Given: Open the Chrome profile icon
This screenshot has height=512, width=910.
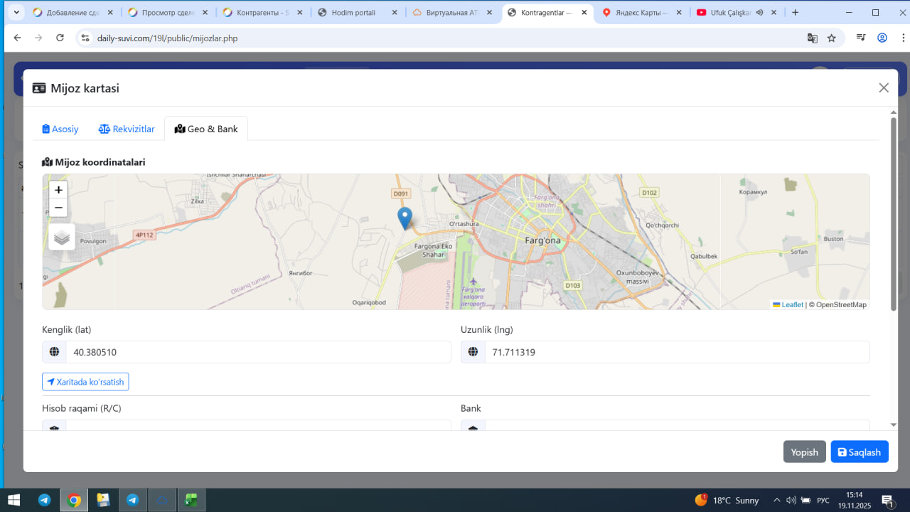Looking at the screenshot, I should pos(882,38).
